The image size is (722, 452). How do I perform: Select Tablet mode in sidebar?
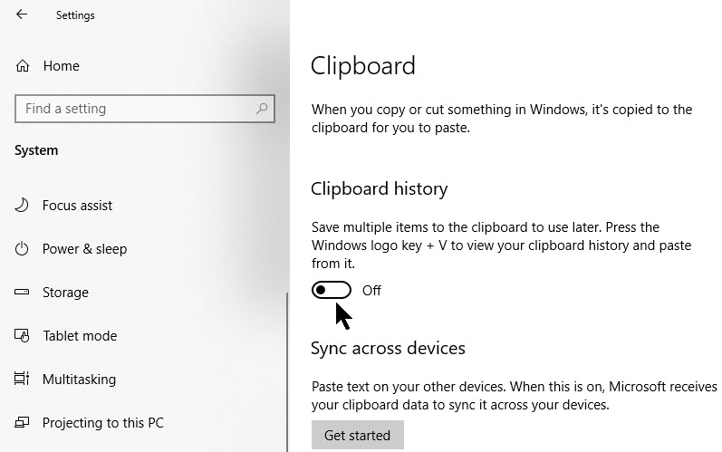pyautogui.click(x=80, y=336)
